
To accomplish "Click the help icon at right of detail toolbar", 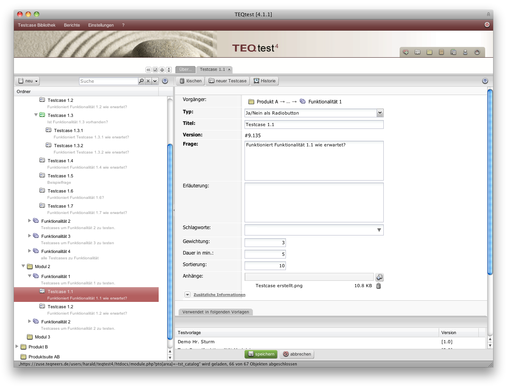I will pyautogui.click(x=485, y=81).
